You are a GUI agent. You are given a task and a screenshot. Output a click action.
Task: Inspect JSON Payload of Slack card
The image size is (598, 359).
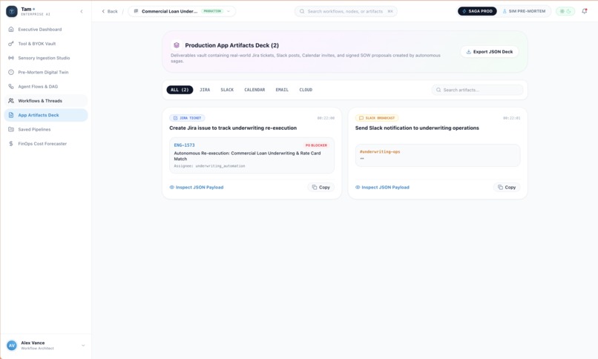click(x=382, y=187)
